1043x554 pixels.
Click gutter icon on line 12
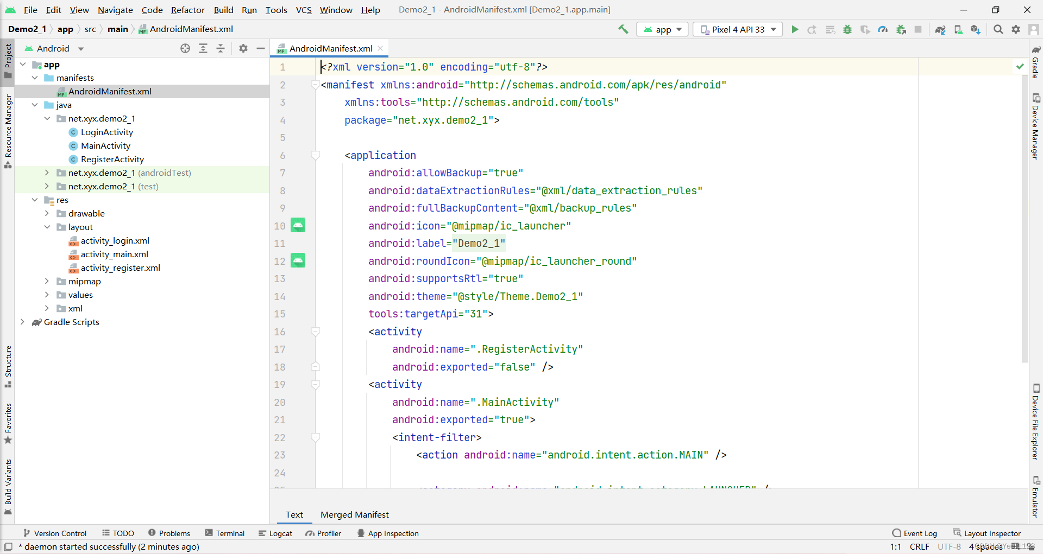tap(298, 260)
